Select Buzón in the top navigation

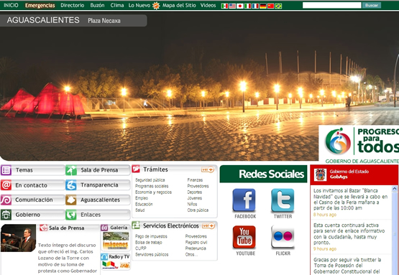pos(97,5)
